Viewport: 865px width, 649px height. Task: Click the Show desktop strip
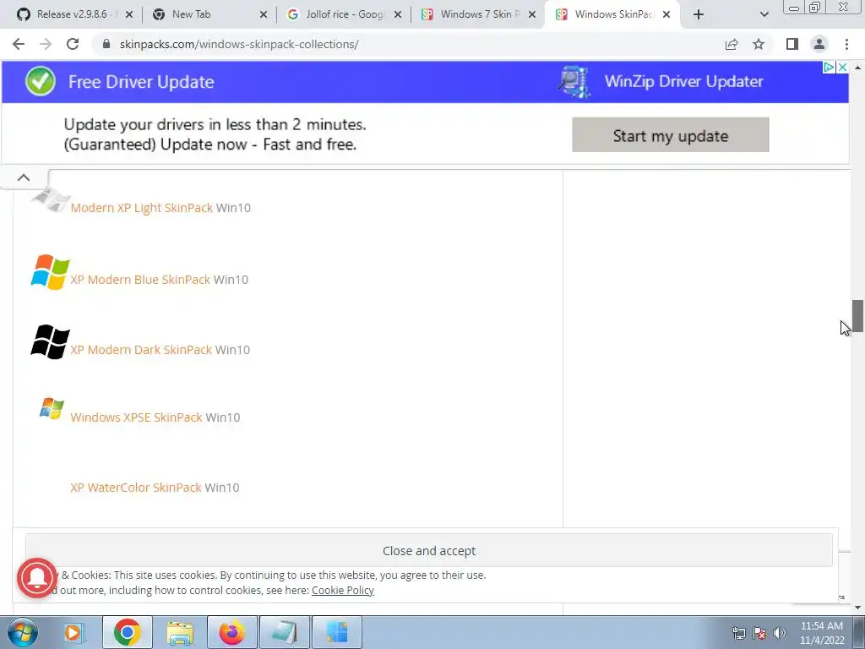point(859,632)
